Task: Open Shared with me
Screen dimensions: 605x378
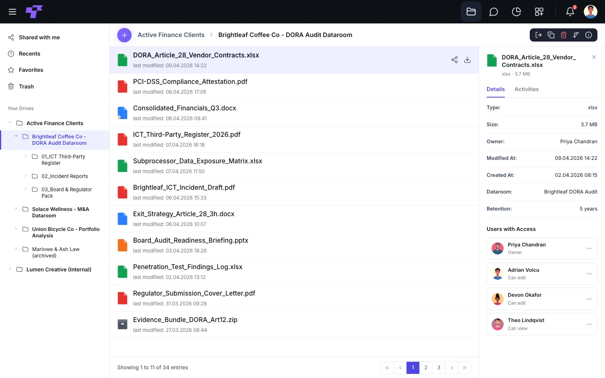Action: pos(39,37)
